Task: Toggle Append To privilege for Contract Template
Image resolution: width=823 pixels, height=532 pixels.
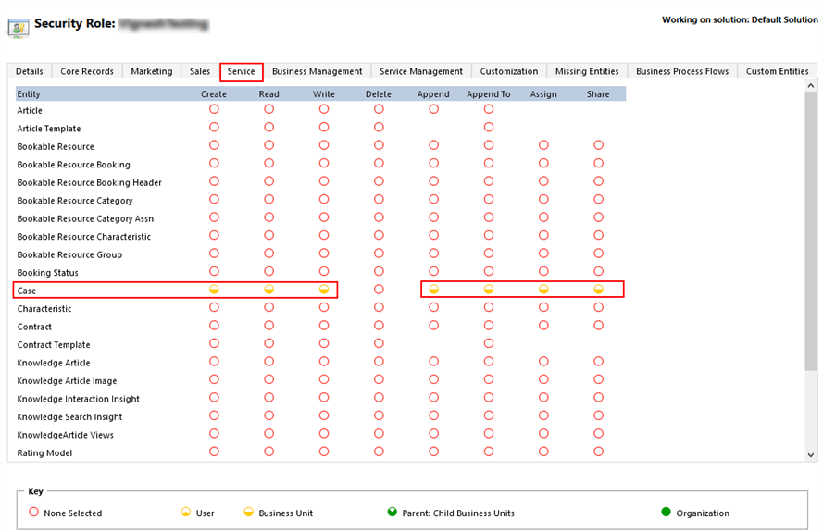Action: (489, 343)
